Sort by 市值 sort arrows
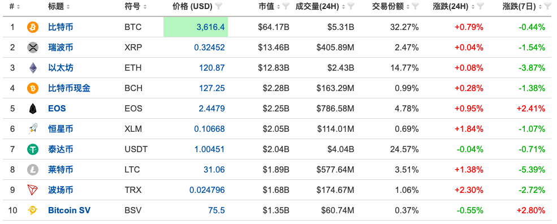The width and height of the screenshot is (557, 224). point(278,7)
